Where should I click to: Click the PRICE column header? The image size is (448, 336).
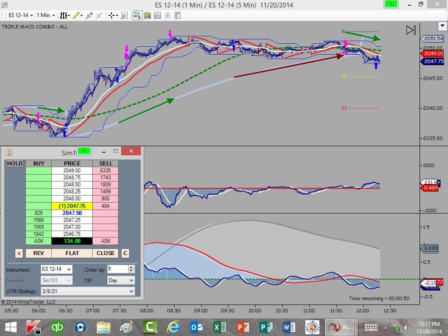click(72, 164)
